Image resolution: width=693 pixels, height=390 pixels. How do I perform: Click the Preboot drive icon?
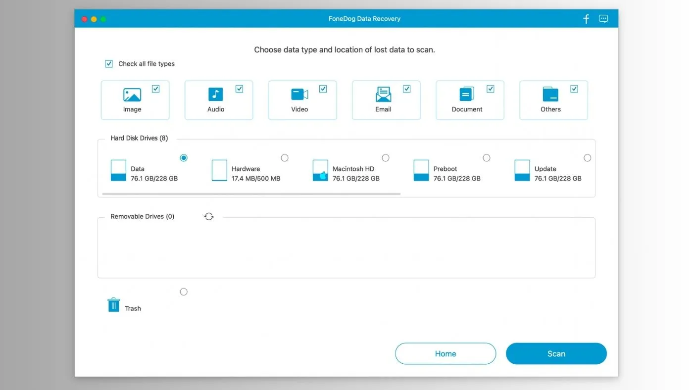tap(421, 170)
